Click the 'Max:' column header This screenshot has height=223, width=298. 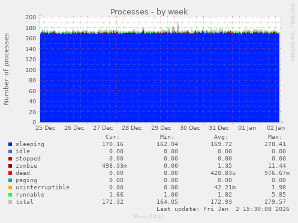coord(275,137)
